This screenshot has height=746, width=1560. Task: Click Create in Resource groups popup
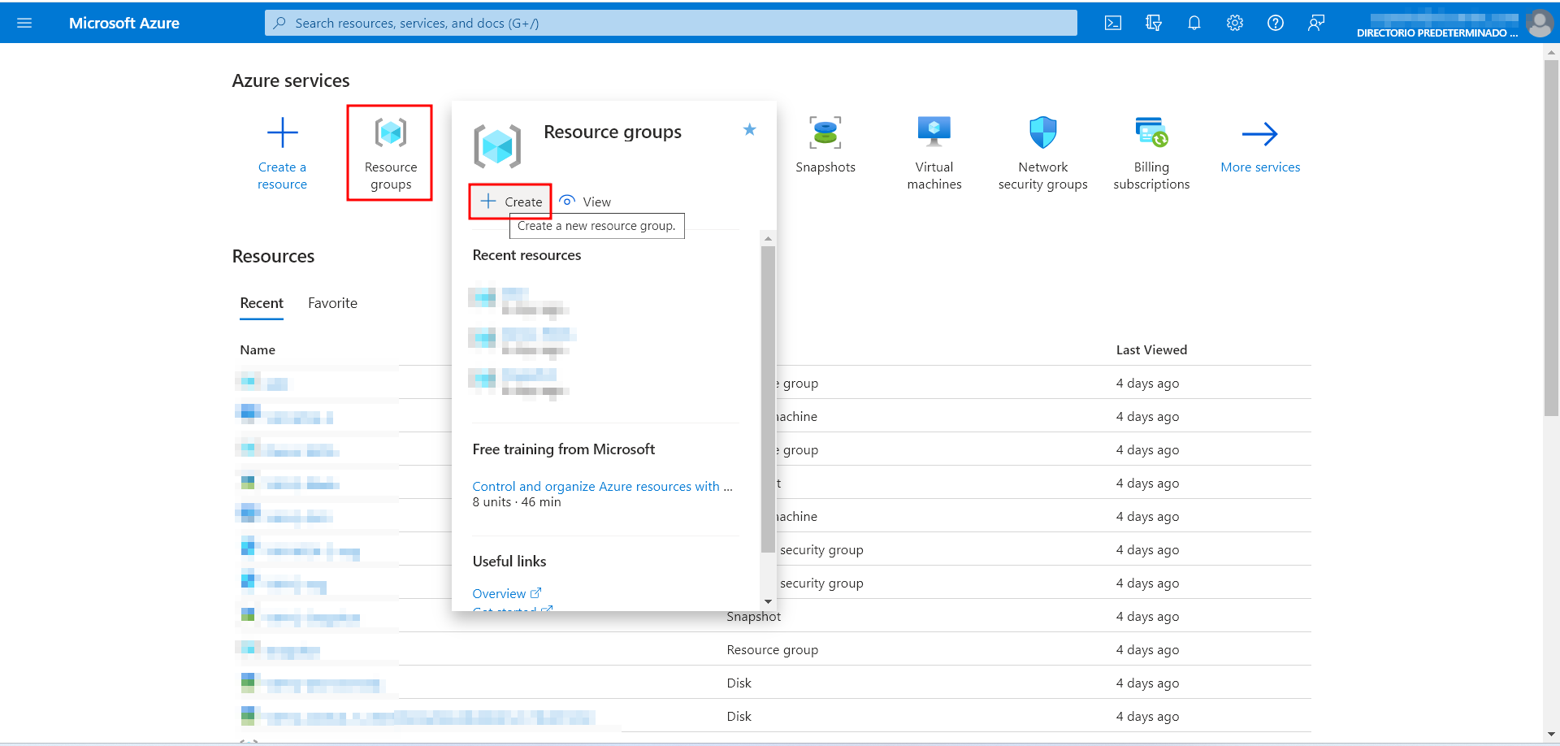click(512, 202)
